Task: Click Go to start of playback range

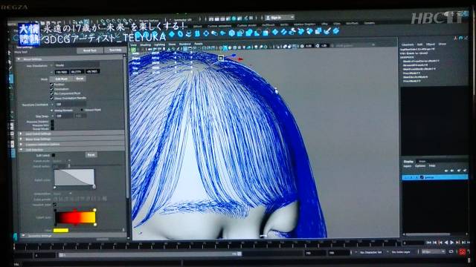Action: pyautogui.click(x=428, y=243)
